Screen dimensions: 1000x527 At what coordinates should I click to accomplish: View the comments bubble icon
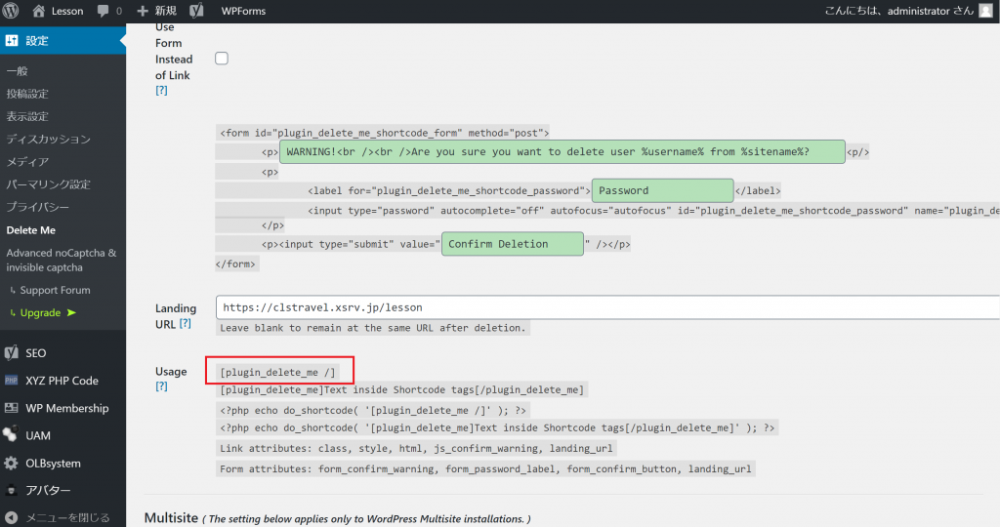103,11
